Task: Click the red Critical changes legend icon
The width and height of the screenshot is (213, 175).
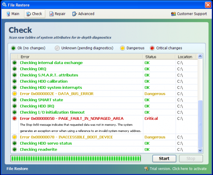Action: click(152, 48)
